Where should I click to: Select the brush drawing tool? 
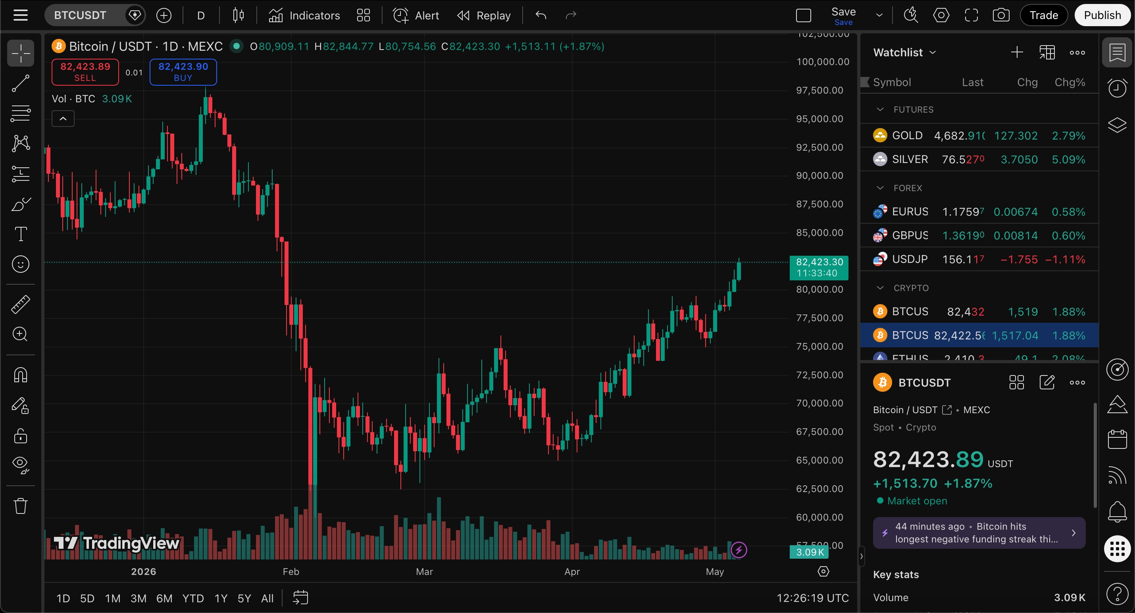(x=20, y=204)
